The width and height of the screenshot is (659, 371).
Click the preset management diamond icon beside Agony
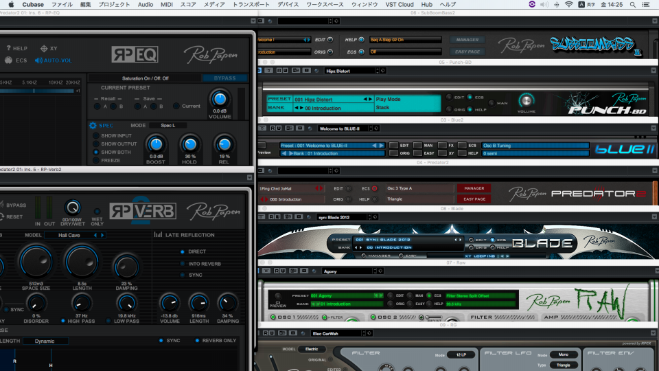380,271
